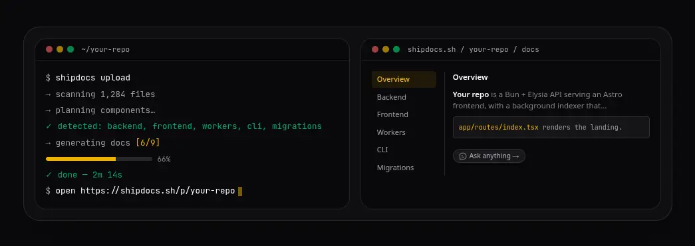Click the yellow dot in docs window
Viewport: 695px width, 246px height.
[386, 49]
